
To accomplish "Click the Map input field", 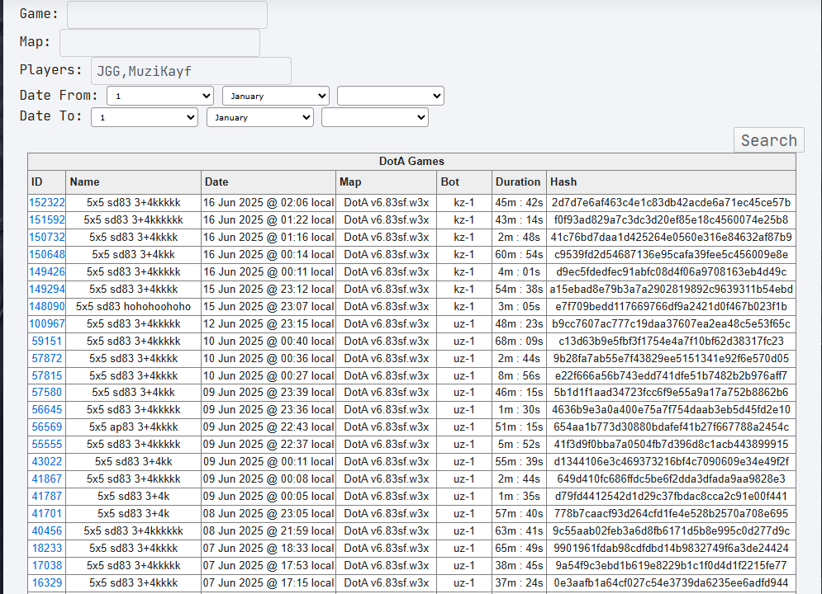I will coord(159,43).
